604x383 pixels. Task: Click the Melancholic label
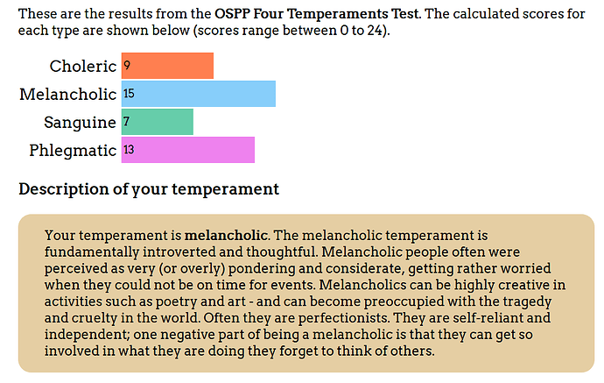[67, 94]
